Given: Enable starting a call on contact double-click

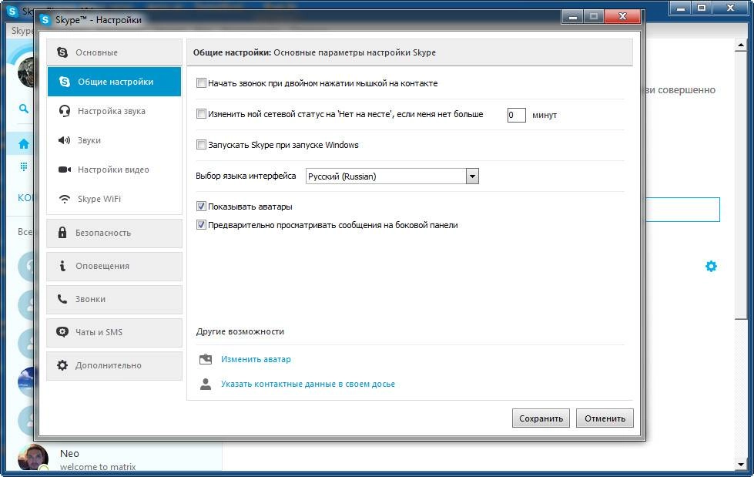Looking at the screenshot, I should point(202,83).
